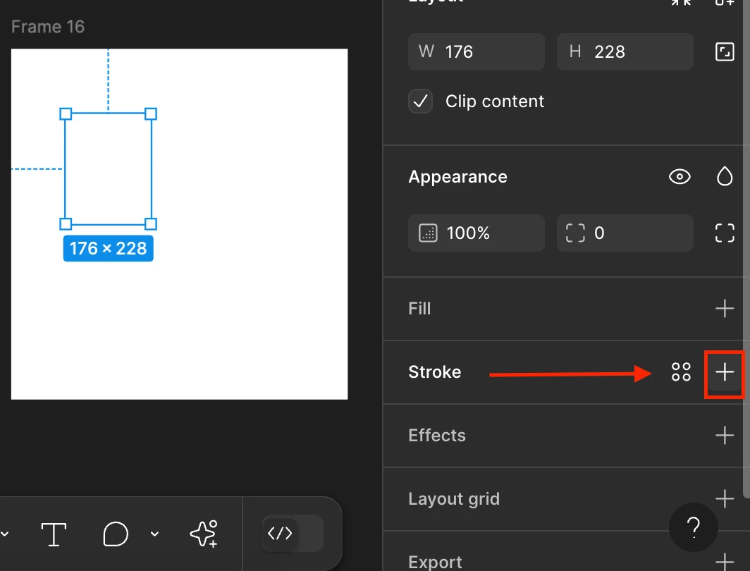Click the Appearance section heading
This screenshot has width=750, height=571.
click(457, 177)
